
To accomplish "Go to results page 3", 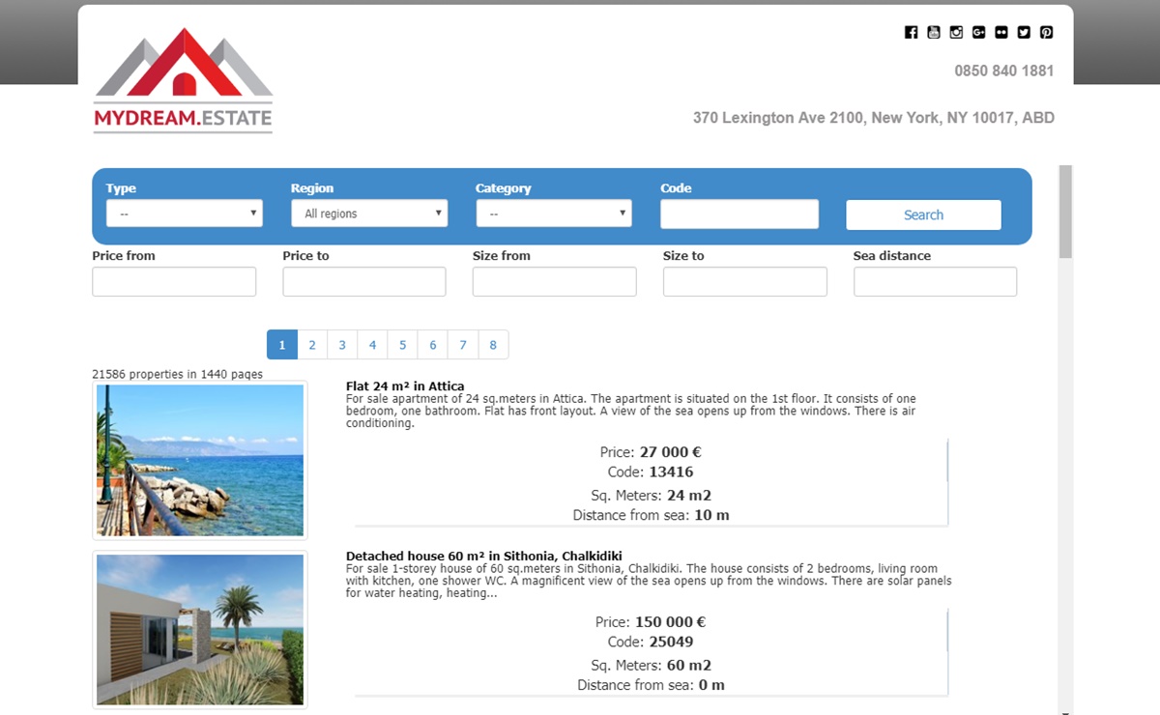I will click(342, 345).
